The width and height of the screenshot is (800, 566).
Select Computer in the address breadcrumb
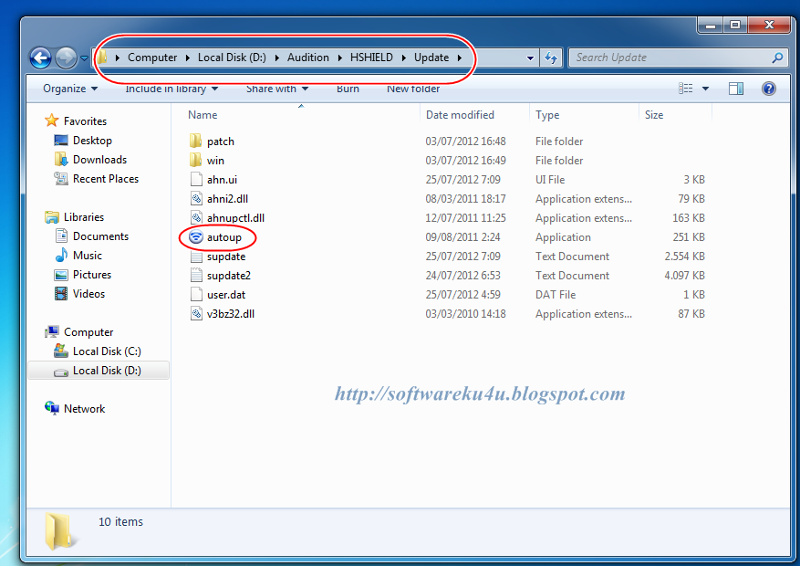(x=152, y=58)
